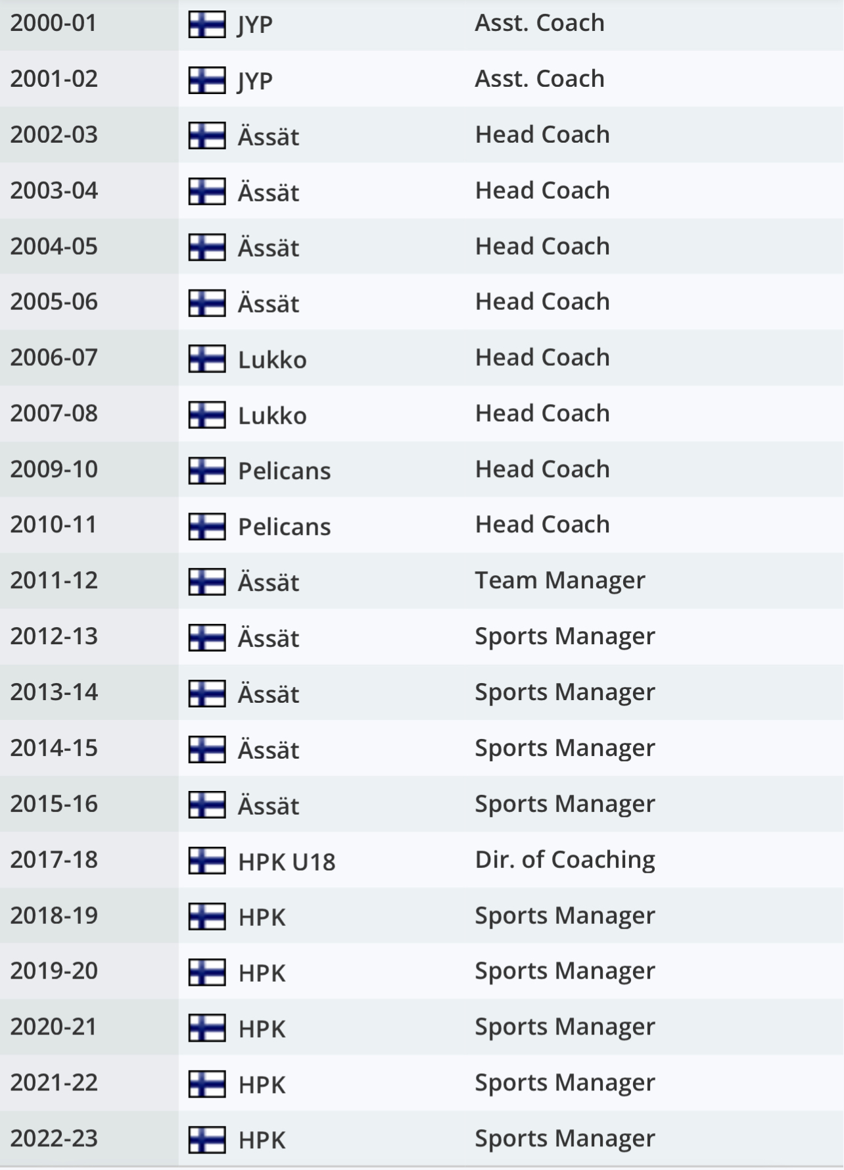Open the HPK link for season 2020-21
This screenshot has height=1170, width=844.
tap(262, 1028)
